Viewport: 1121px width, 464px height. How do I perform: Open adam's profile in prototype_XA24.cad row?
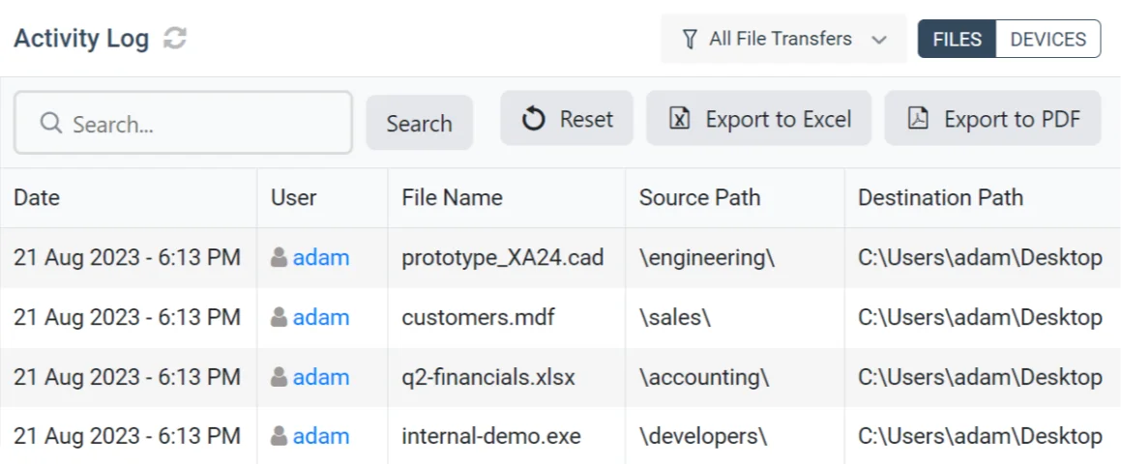pyautogui.click(x=321, y=258)
